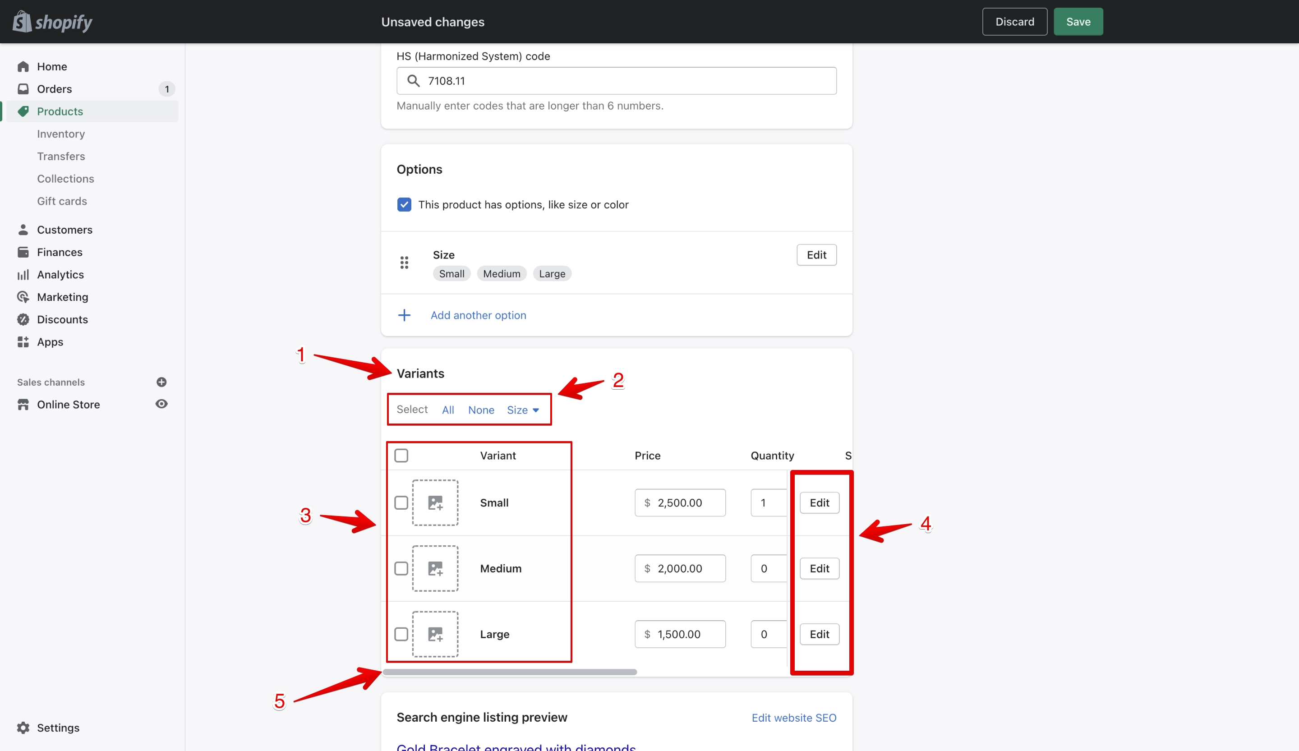The image size is (1299, 751).
Task: Click the plus icon beside Add another option
Action: coord(404,315)
